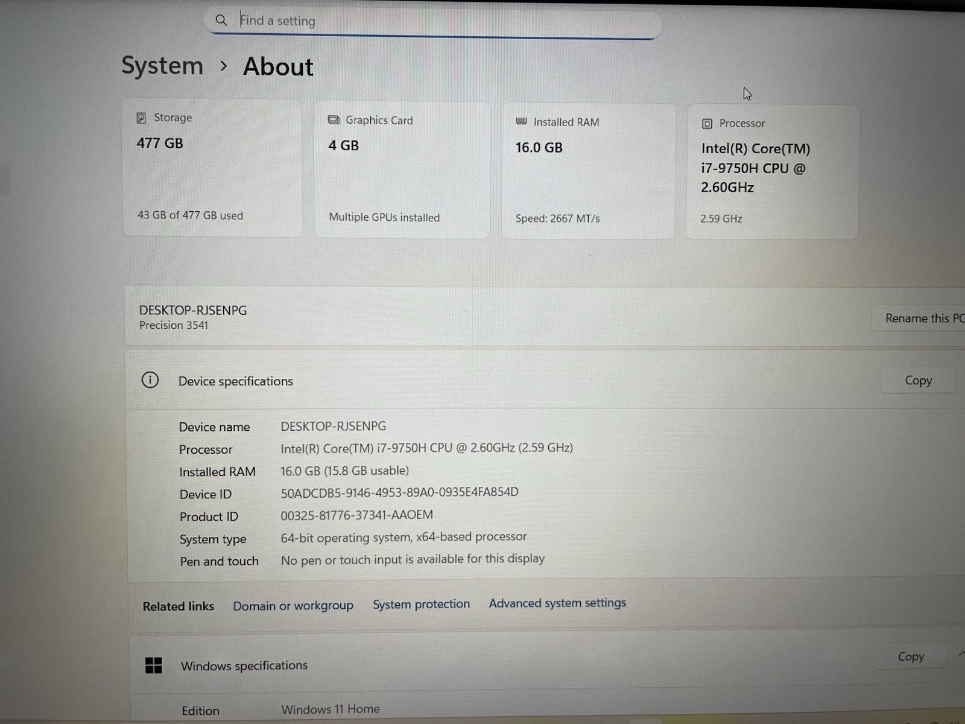Open the Processor i7-9750H card

coord(773,173)
